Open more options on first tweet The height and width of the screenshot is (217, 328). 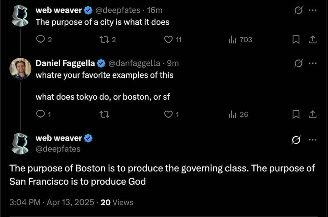(x=313, y=10)
